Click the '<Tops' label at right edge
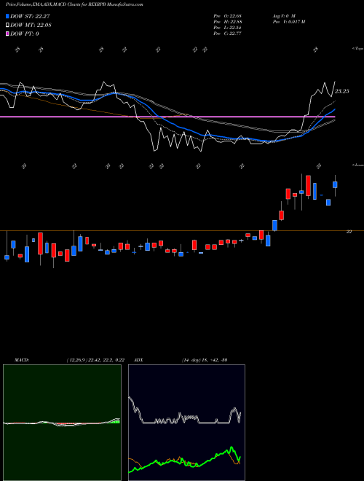The width and height of the screenshot is (364, 481). (357, 49)
